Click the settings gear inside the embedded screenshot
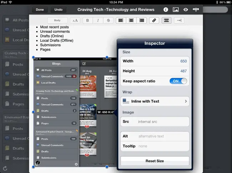The height and width of the screenshot is (173, 232). [76, 164]
